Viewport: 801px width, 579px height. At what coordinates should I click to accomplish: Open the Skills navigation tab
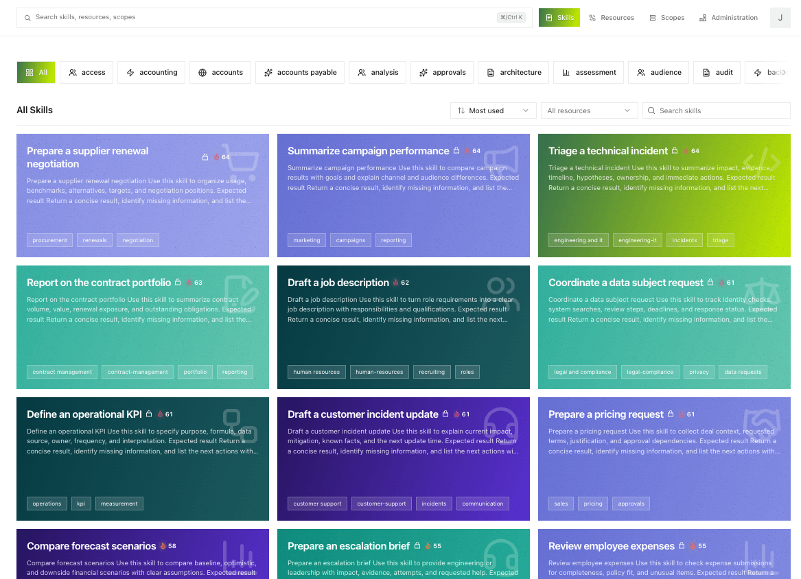(x=559, y=18)
